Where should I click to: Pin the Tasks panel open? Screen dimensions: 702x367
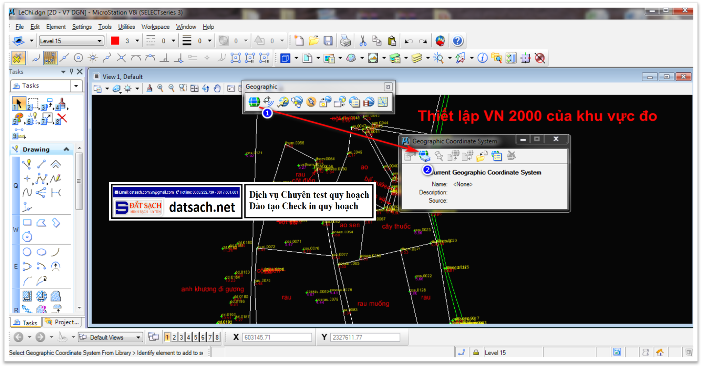coord(71,72)
